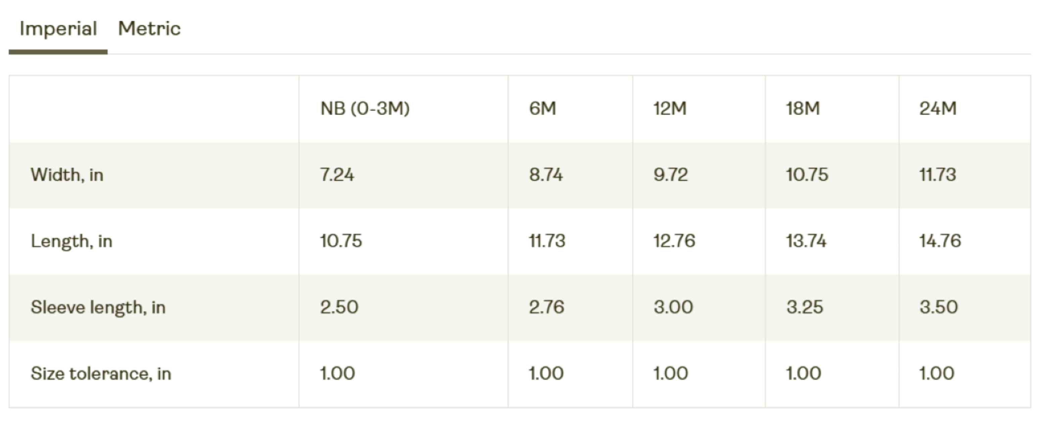The height and width of the screenshot is (429, 1045).
Task: Select the Size tolerance, in row label
Action: [101, 373]
